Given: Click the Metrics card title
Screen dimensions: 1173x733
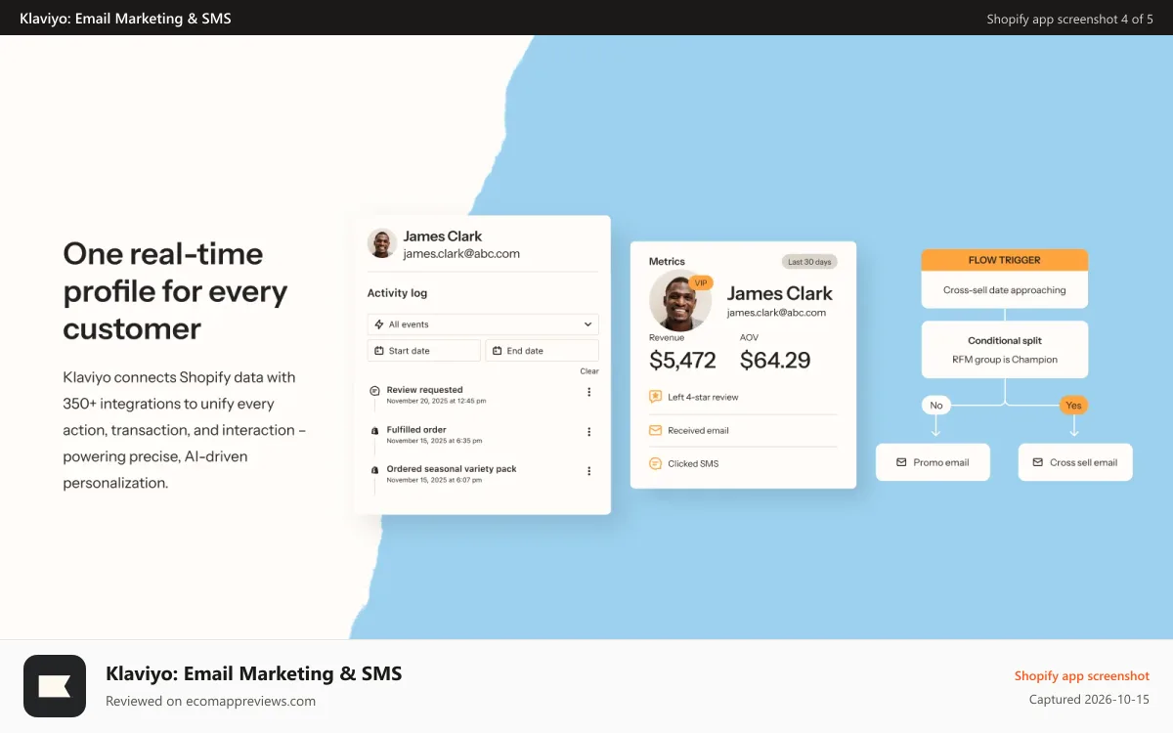Looking at the screenshot, I should (x=667, y=262).
